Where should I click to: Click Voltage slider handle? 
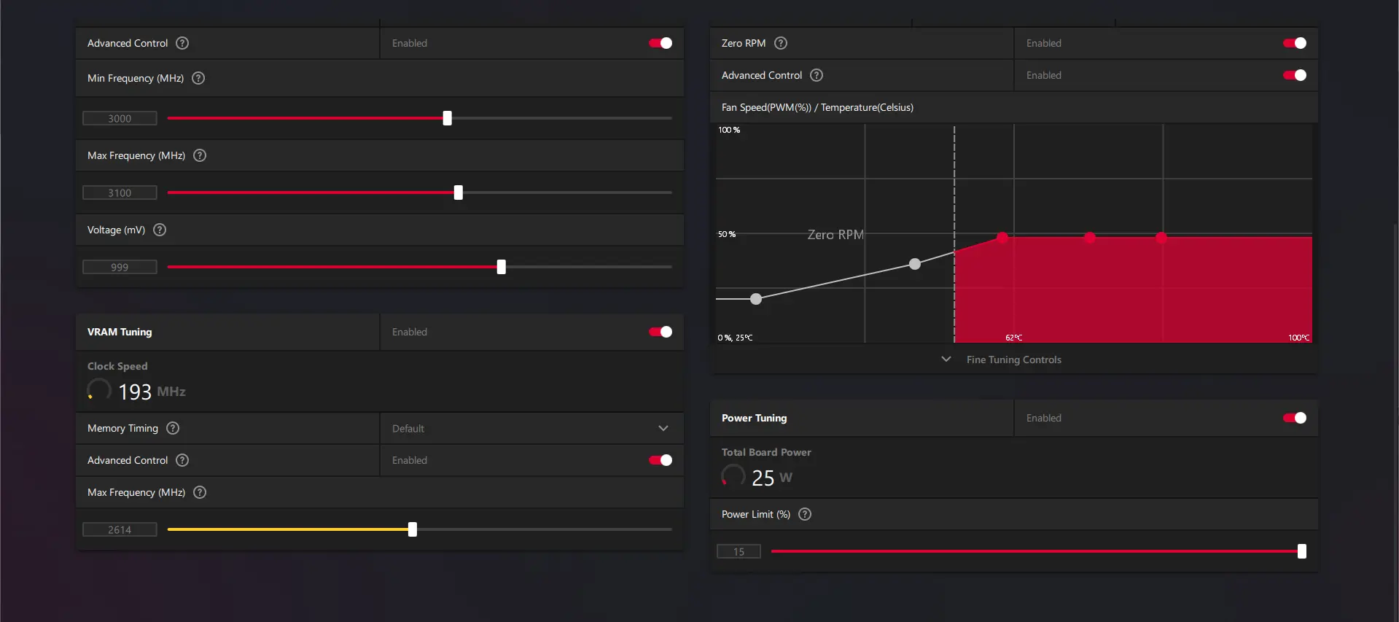point(502,267)
